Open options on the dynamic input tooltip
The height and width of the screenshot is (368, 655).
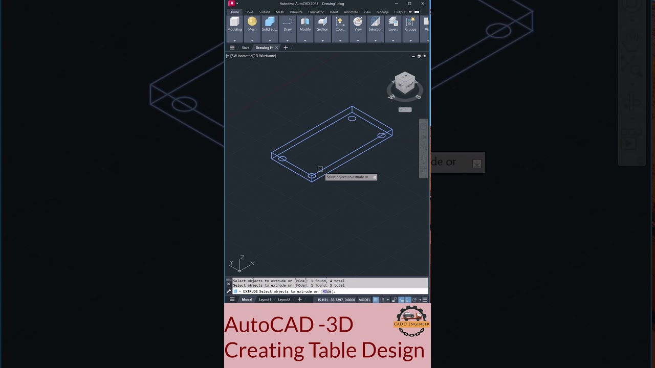click(x=374, y=177)
